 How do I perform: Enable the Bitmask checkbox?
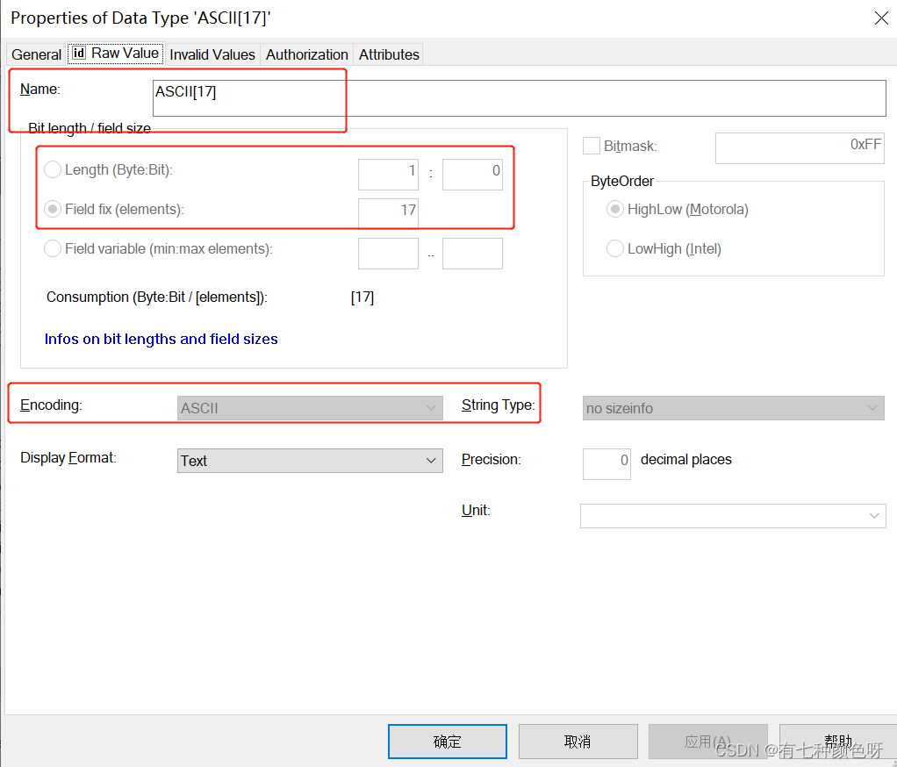592,146
